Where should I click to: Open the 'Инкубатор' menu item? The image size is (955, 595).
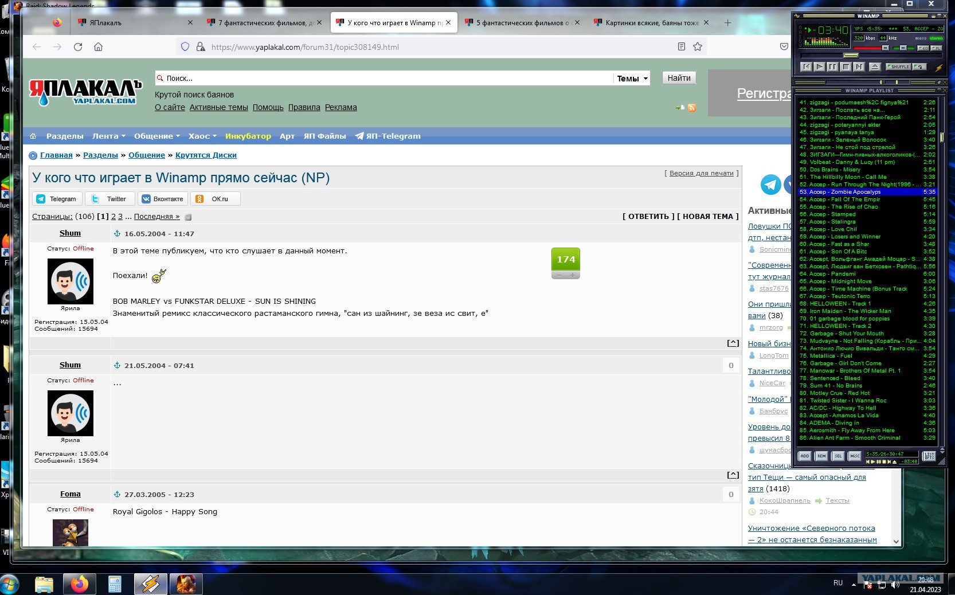248,136
